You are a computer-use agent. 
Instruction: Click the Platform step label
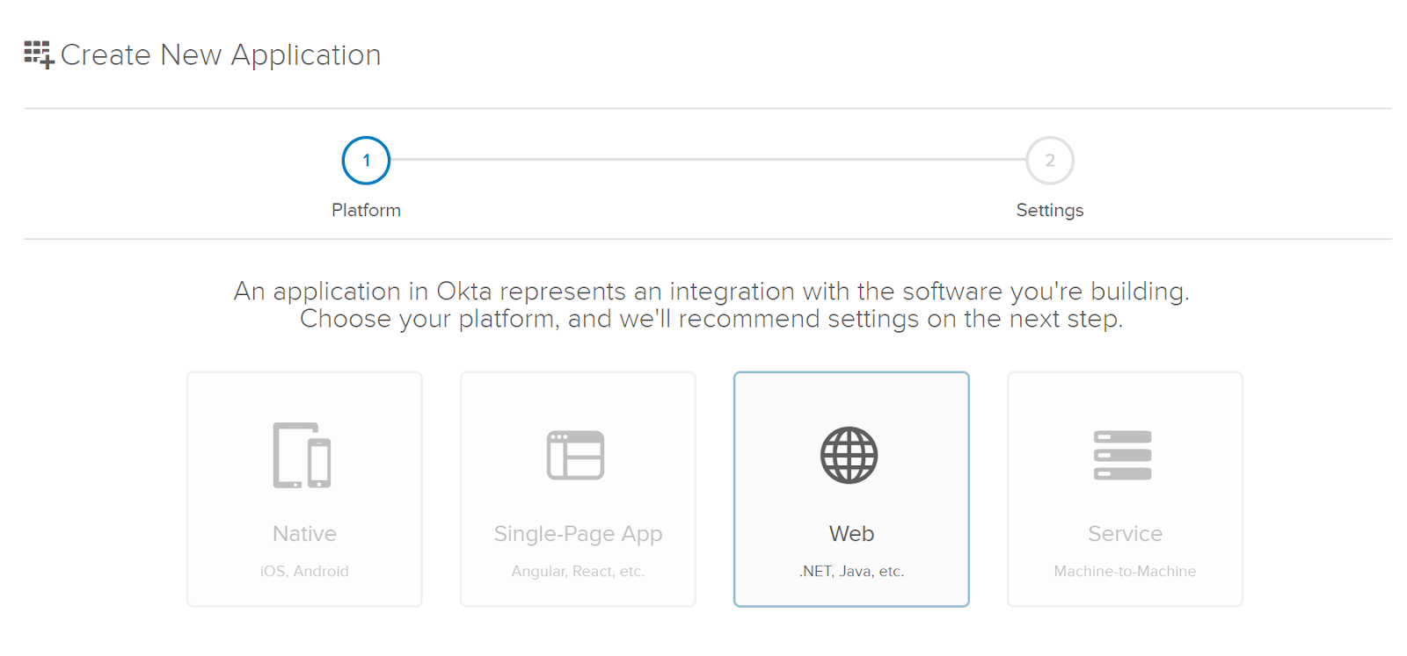point(366,211)
